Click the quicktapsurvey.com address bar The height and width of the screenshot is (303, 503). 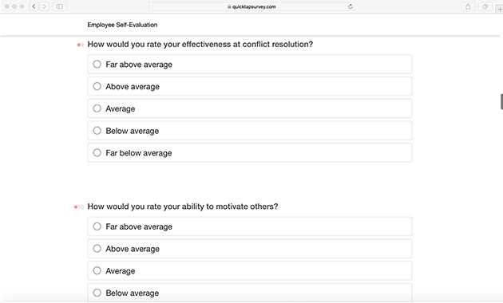click(x=252, y=6)
